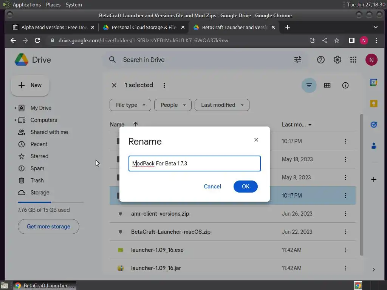This screenshot has width=387, height=290.
Task: Open the Chrome three-dot menu
Action: point(376,40)
